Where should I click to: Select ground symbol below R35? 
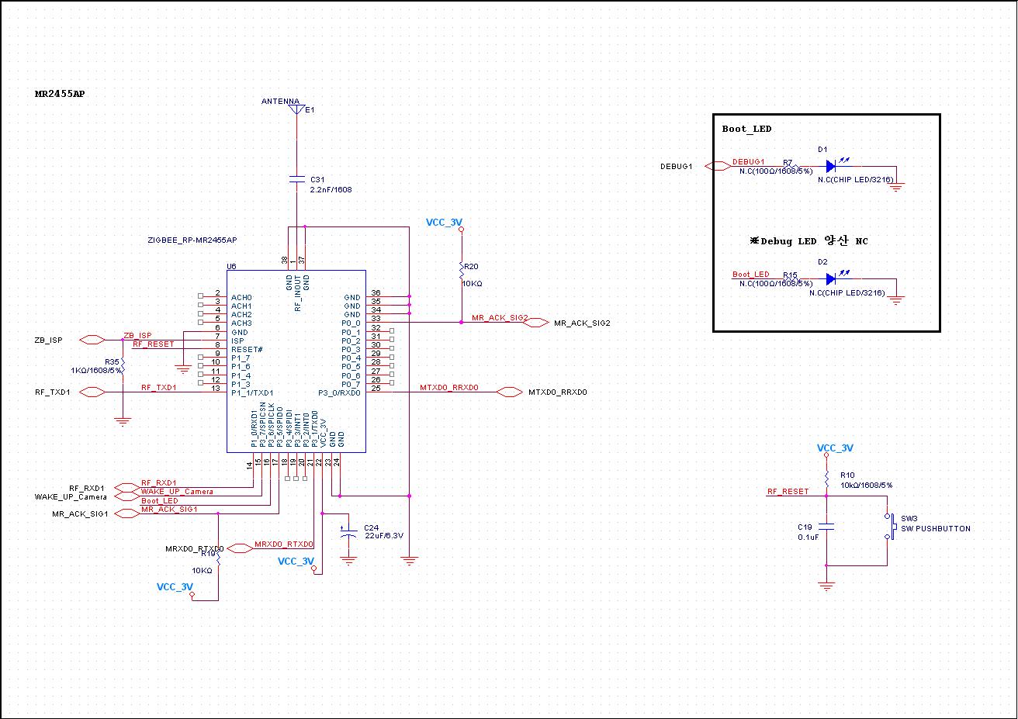[123, 421]
